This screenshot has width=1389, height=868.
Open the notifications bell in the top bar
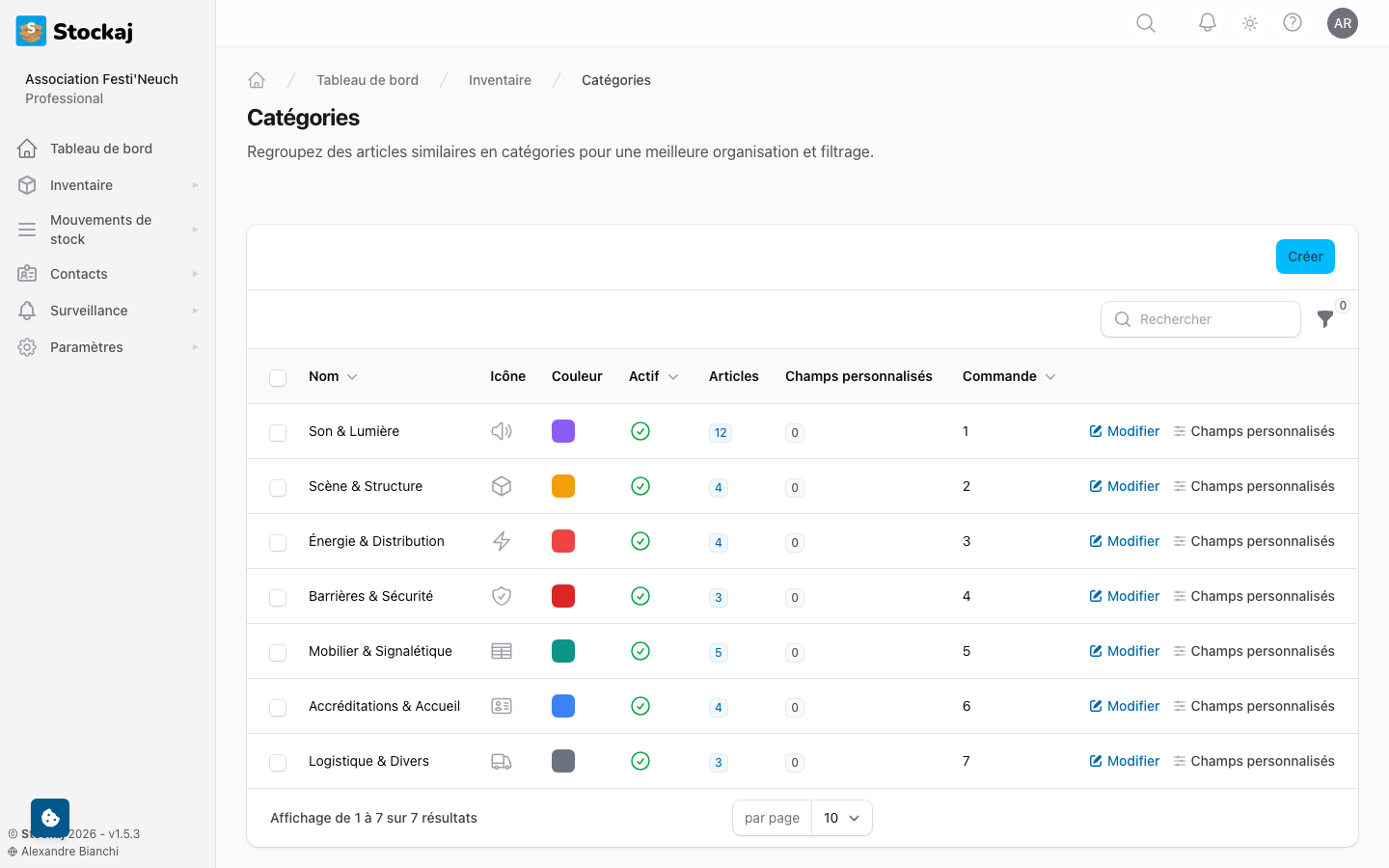point(1207,23)
